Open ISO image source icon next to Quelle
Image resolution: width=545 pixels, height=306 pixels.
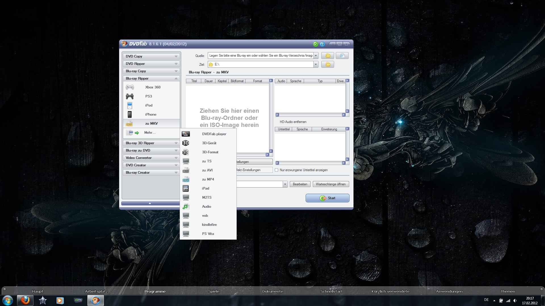(342, 56)
